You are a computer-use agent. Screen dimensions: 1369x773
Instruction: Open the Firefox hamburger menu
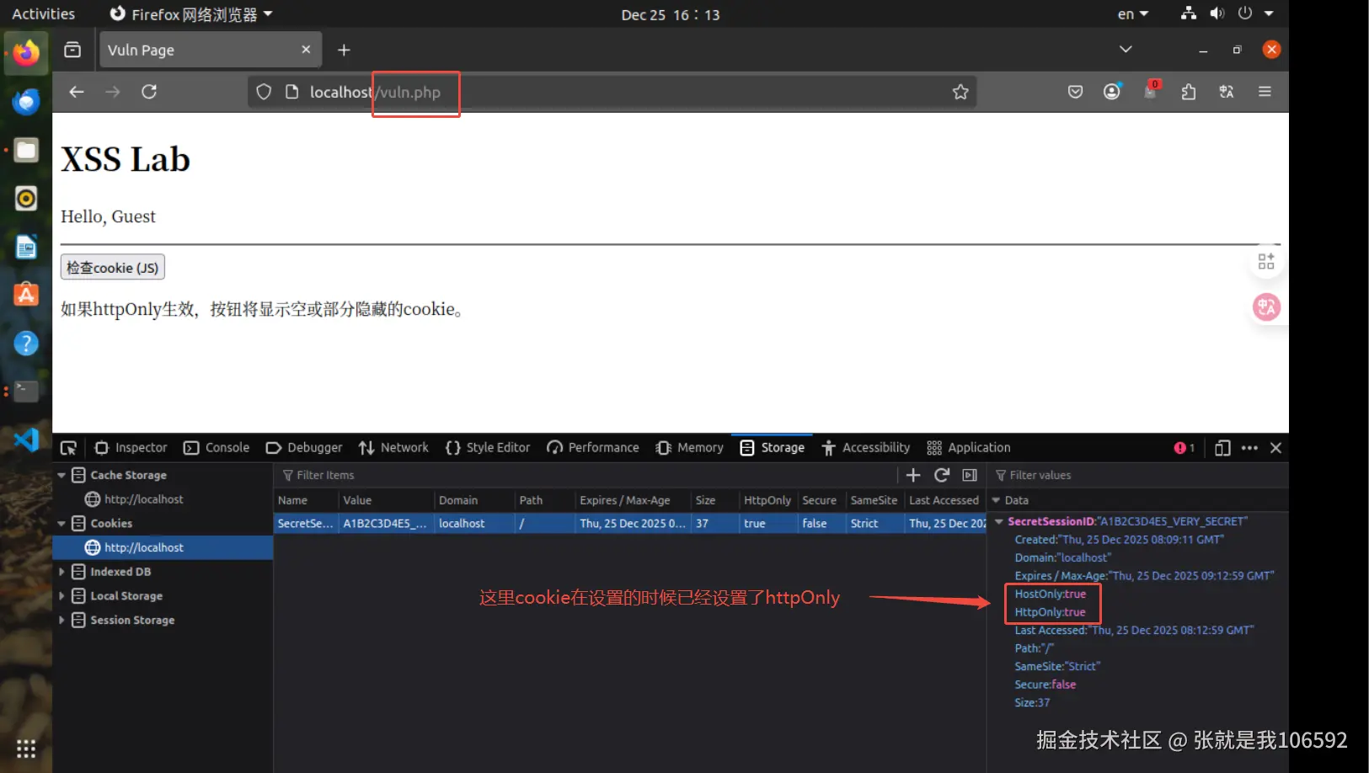pyautogui.click(x=1265, y=92)
